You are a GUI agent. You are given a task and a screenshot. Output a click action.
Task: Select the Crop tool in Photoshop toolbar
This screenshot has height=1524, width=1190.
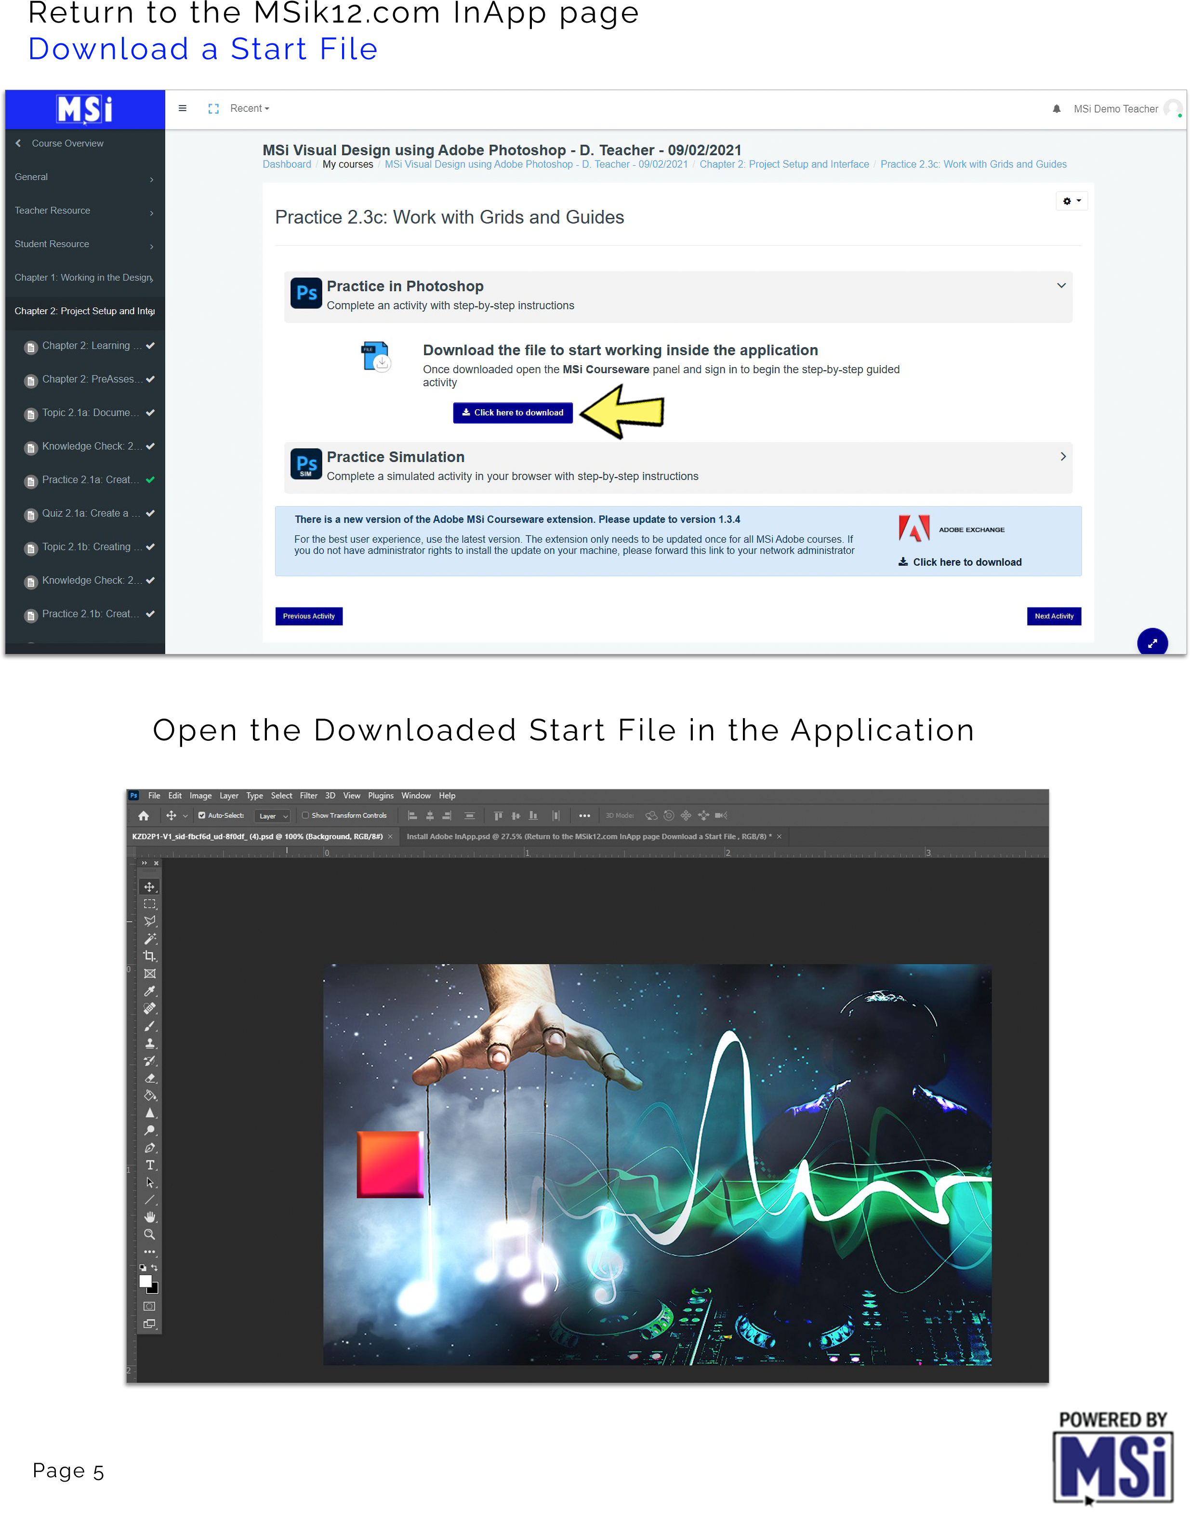click(149, 956)
